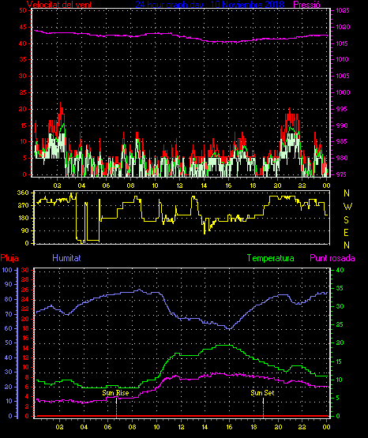Click the 'Pluja' legend label
The height and width of the screenshot is (438, 368).
(9, 258)
